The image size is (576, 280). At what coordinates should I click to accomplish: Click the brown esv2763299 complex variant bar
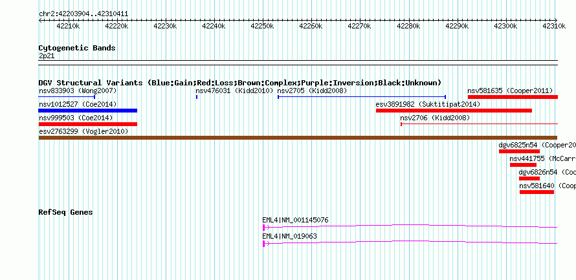(298, 138)
